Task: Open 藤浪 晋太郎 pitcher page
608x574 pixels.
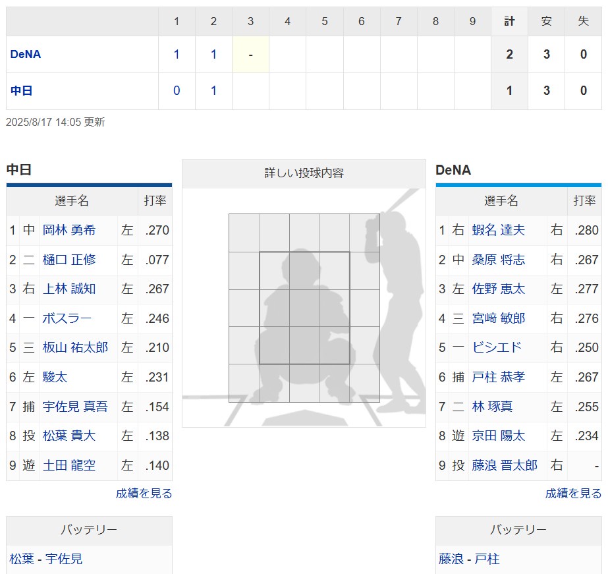Action: click(x=505, y=465)
